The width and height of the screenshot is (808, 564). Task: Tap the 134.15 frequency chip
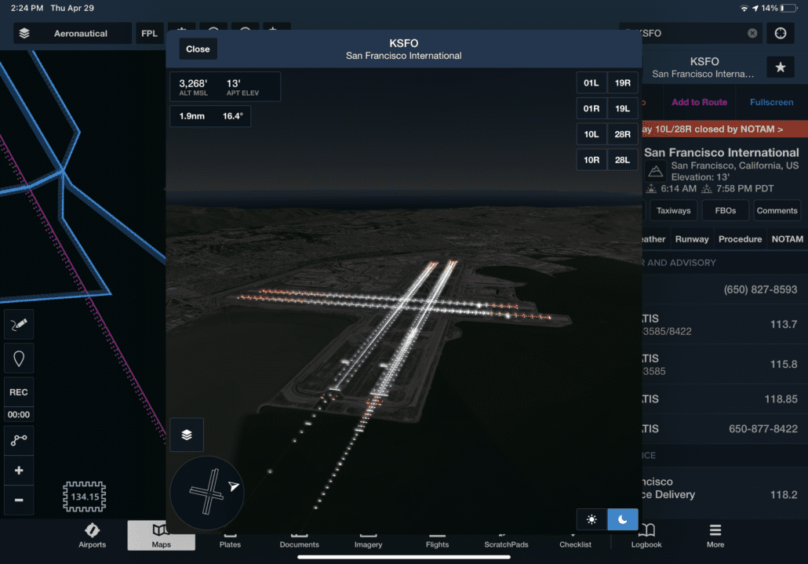84,497
